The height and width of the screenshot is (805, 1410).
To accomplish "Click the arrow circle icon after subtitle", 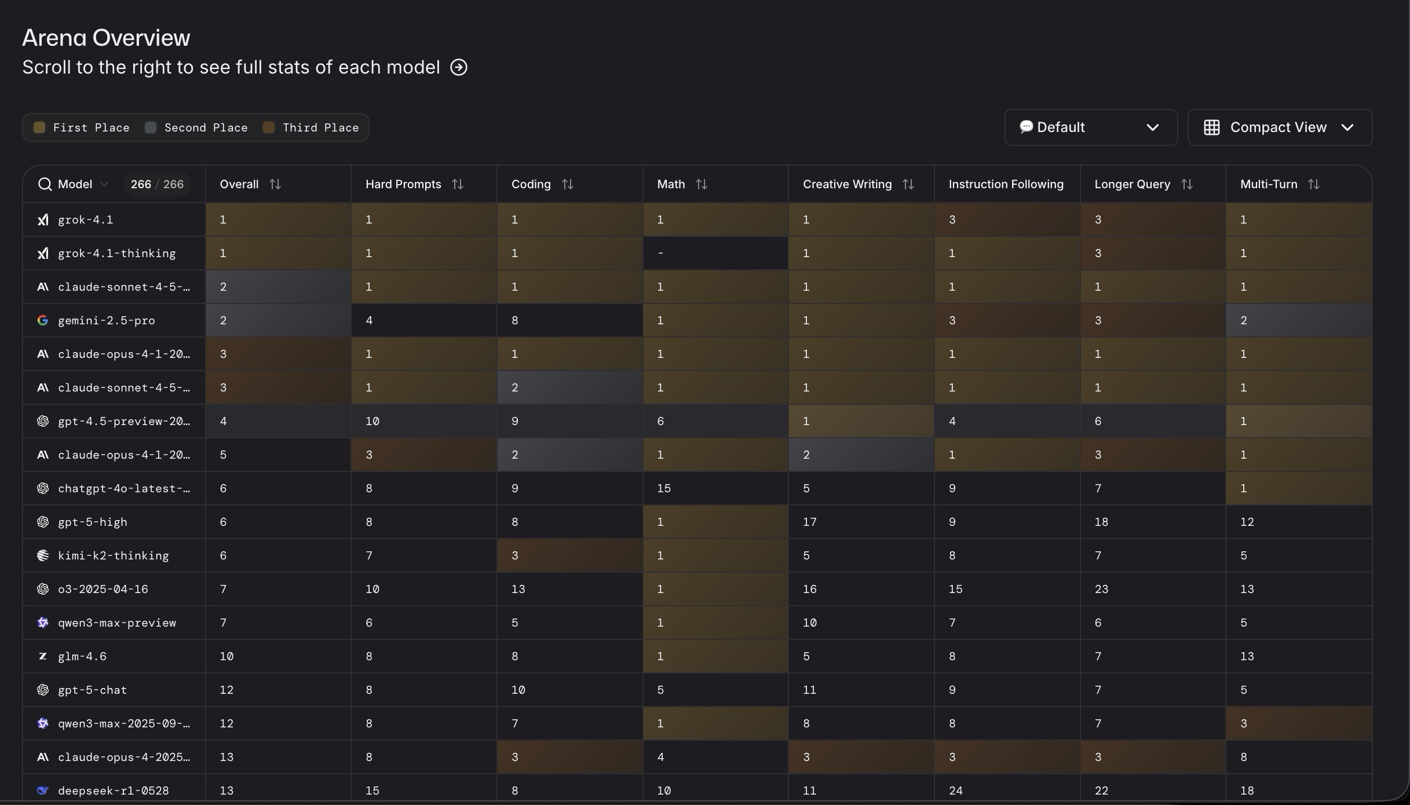I will point(459,67).
